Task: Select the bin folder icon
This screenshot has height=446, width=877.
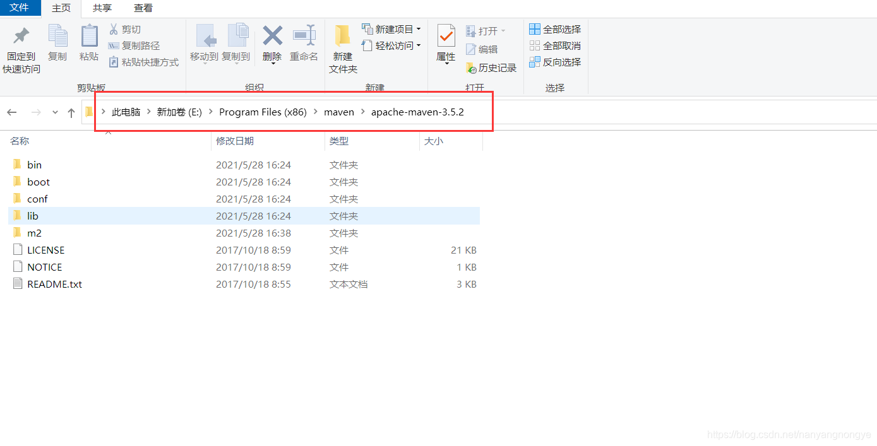Action: pyautogui.click(x=17, y=165)
